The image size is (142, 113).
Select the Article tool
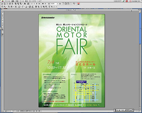tap(41, 7)
